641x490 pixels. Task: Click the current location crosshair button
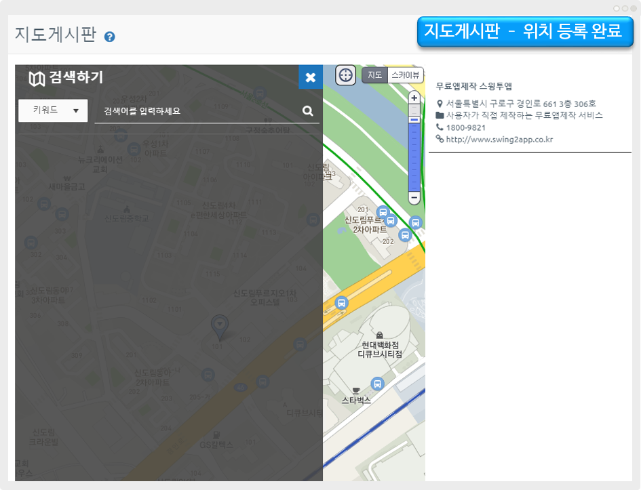345,75
